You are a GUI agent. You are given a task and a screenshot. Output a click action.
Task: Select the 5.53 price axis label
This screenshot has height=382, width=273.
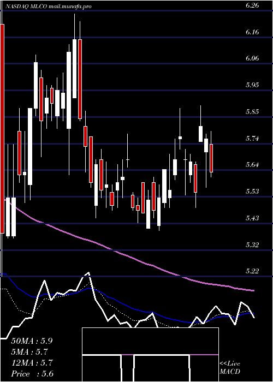252,191
